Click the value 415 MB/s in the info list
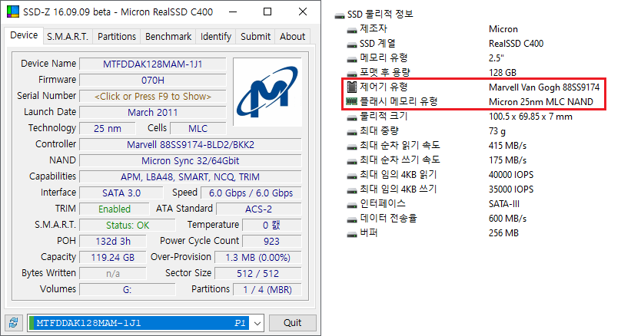Image resolution: width=621 pixels, height=336 pixels. 507,146
